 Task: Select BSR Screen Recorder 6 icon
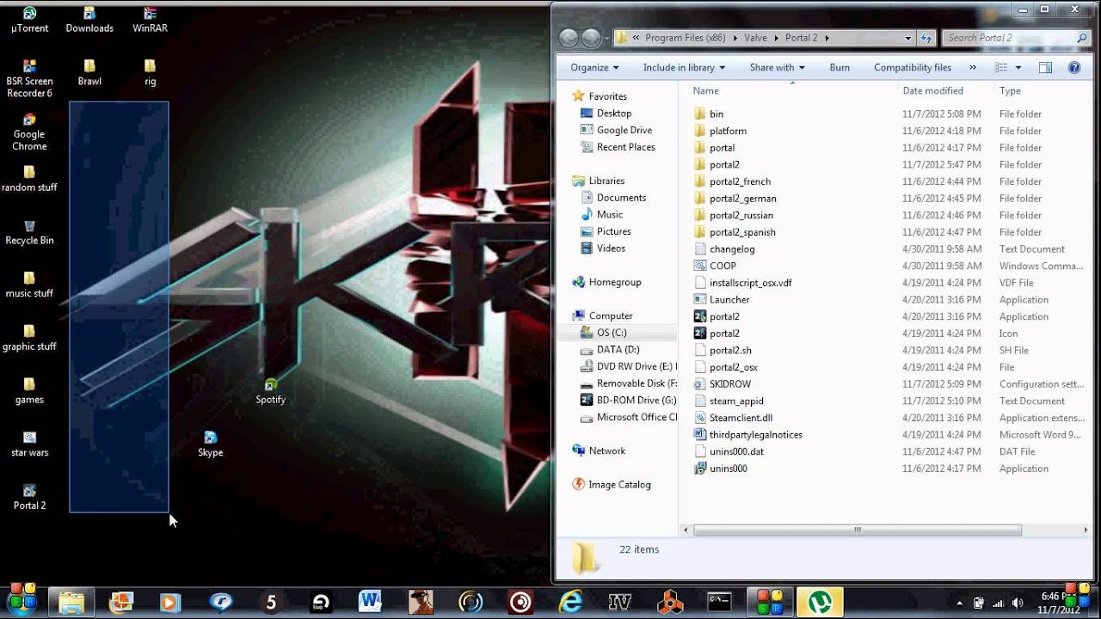[29, 78]
